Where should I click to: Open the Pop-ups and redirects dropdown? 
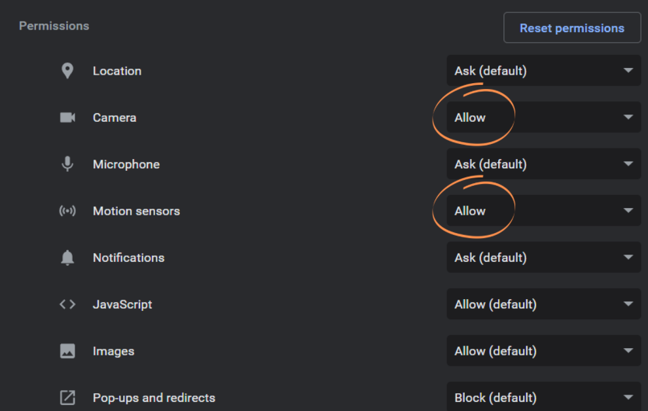543,397
